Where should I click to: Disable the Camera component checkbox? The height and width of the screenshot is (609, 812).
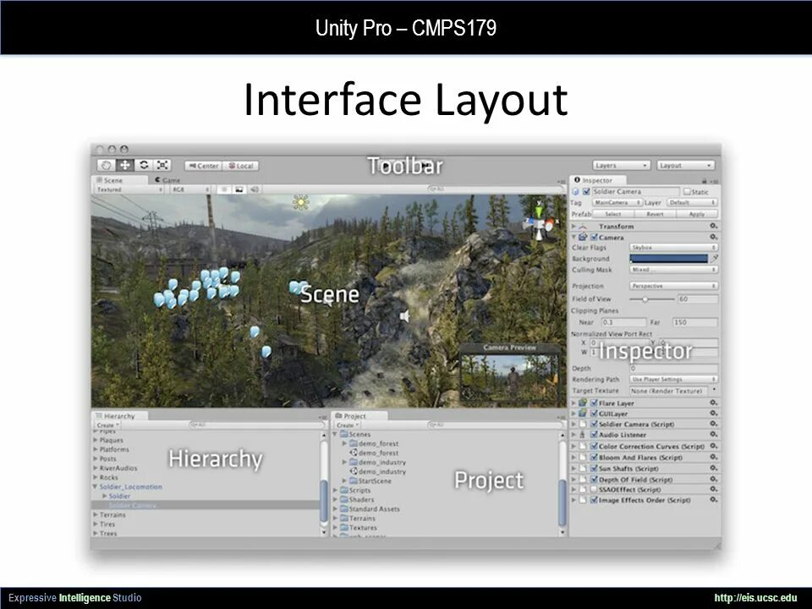(594, 237)
